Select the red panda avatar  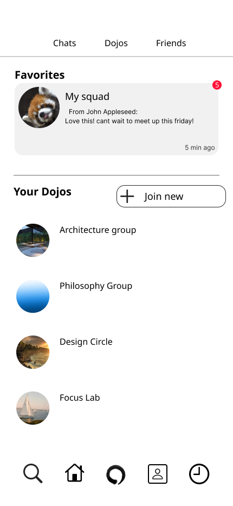[39, 107]
